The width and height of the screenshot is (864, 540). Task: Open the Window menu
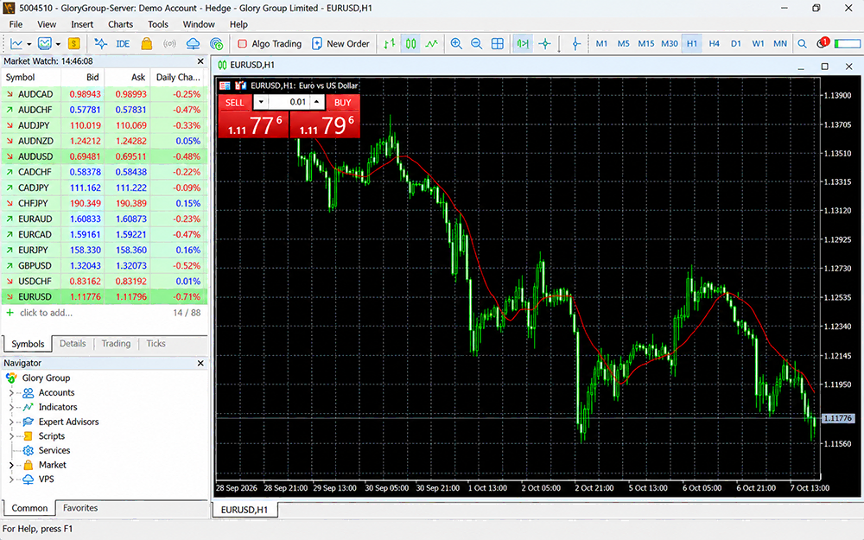click(199, 24)
